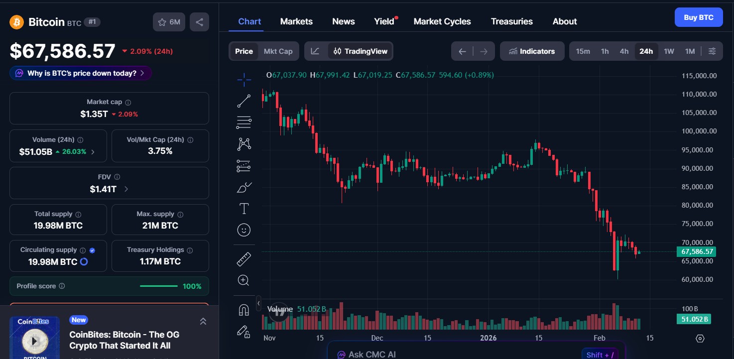Open the ruler measure tool
Viewport: 734px width, 359px height.
pyautogui.click(x=244, y=258)
